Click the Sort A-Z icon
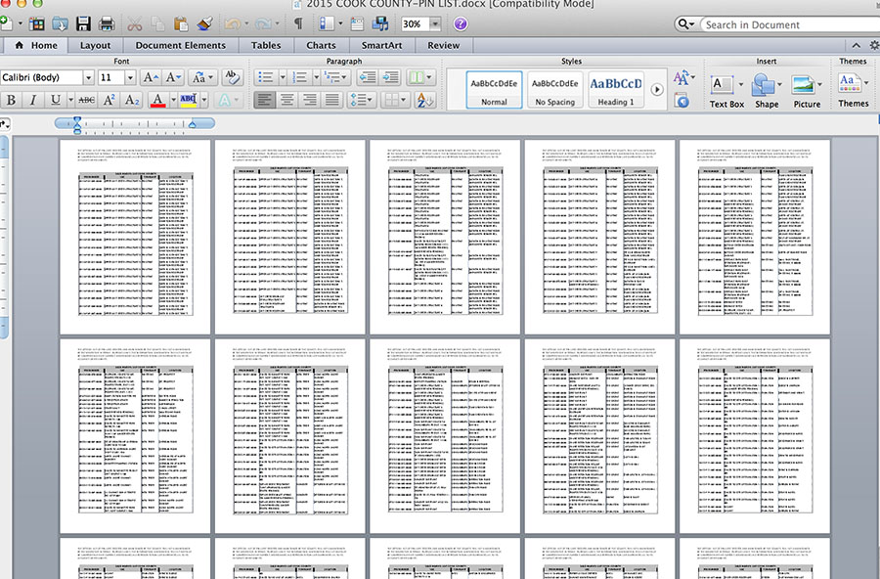 click(x=423, y=100)
